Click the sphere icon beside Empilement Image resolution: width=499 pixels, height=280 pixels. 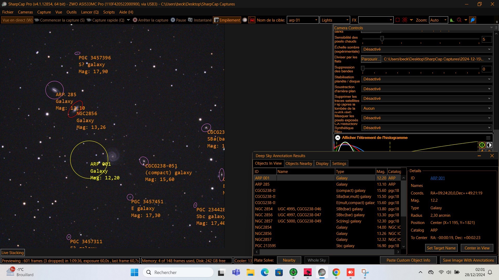click(245, 20)
